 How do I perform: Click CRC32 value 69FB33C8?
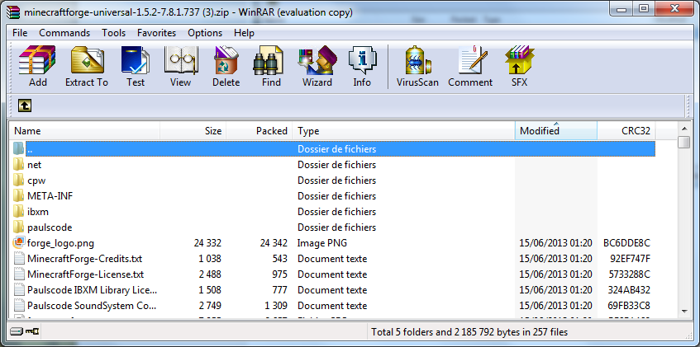click(x=629, y=306)
